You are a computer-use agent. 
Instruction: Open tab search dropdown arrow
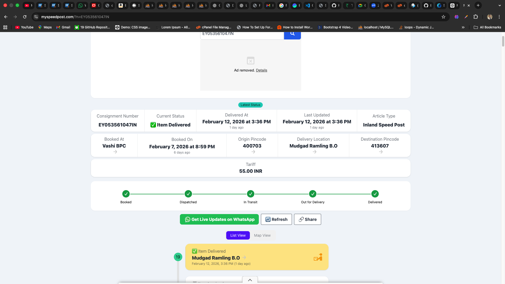coord(499,5)
